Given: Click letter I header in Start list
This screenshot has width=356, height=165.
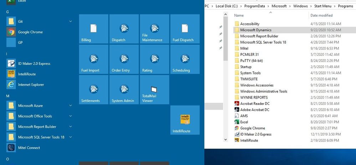Looking at the screenshot, I should [7, 54].
